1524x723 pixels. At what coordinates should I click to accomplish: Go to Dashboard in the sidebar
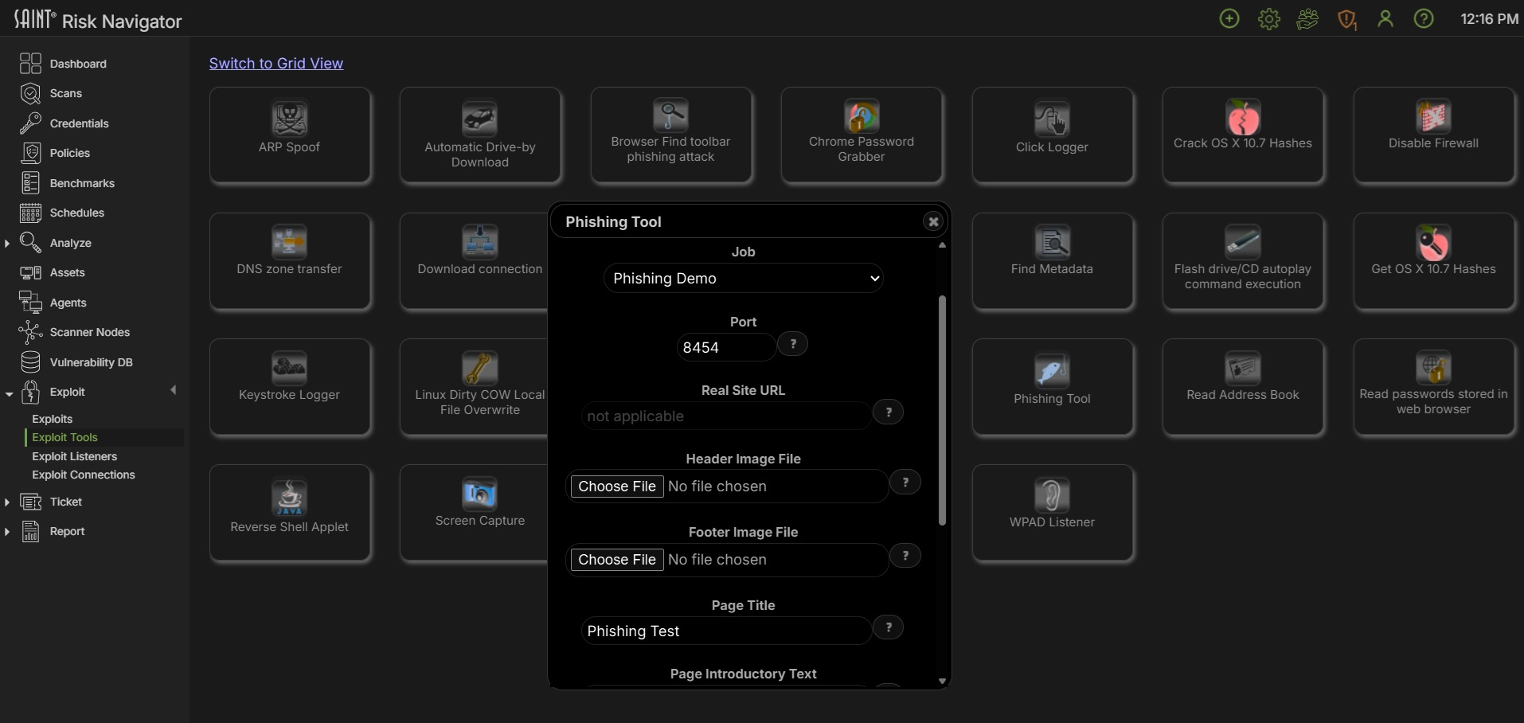(x=78, y=64)
